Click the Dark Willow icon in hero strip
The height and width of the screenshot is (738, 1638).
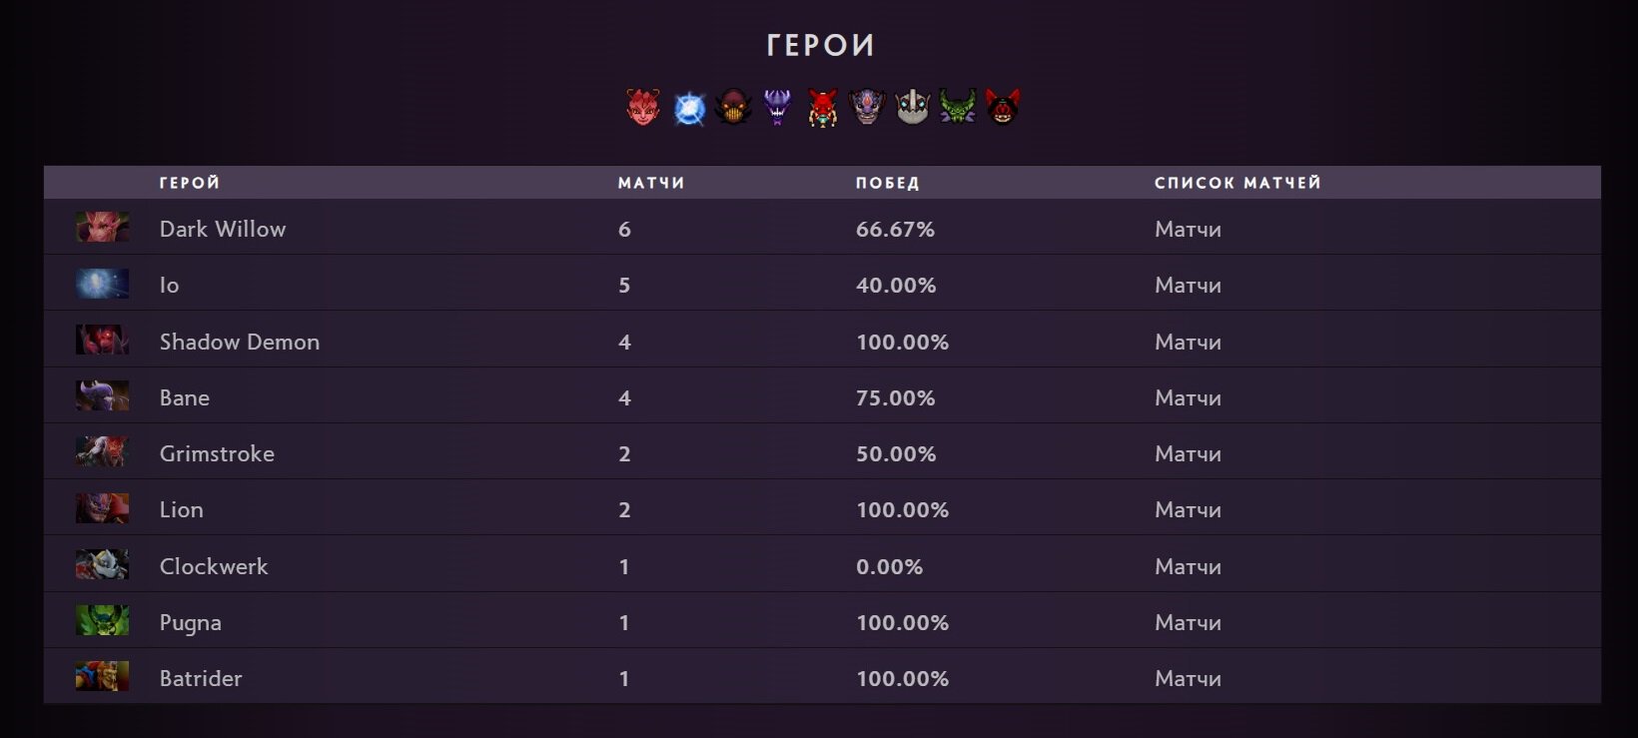tap(643, 107)
